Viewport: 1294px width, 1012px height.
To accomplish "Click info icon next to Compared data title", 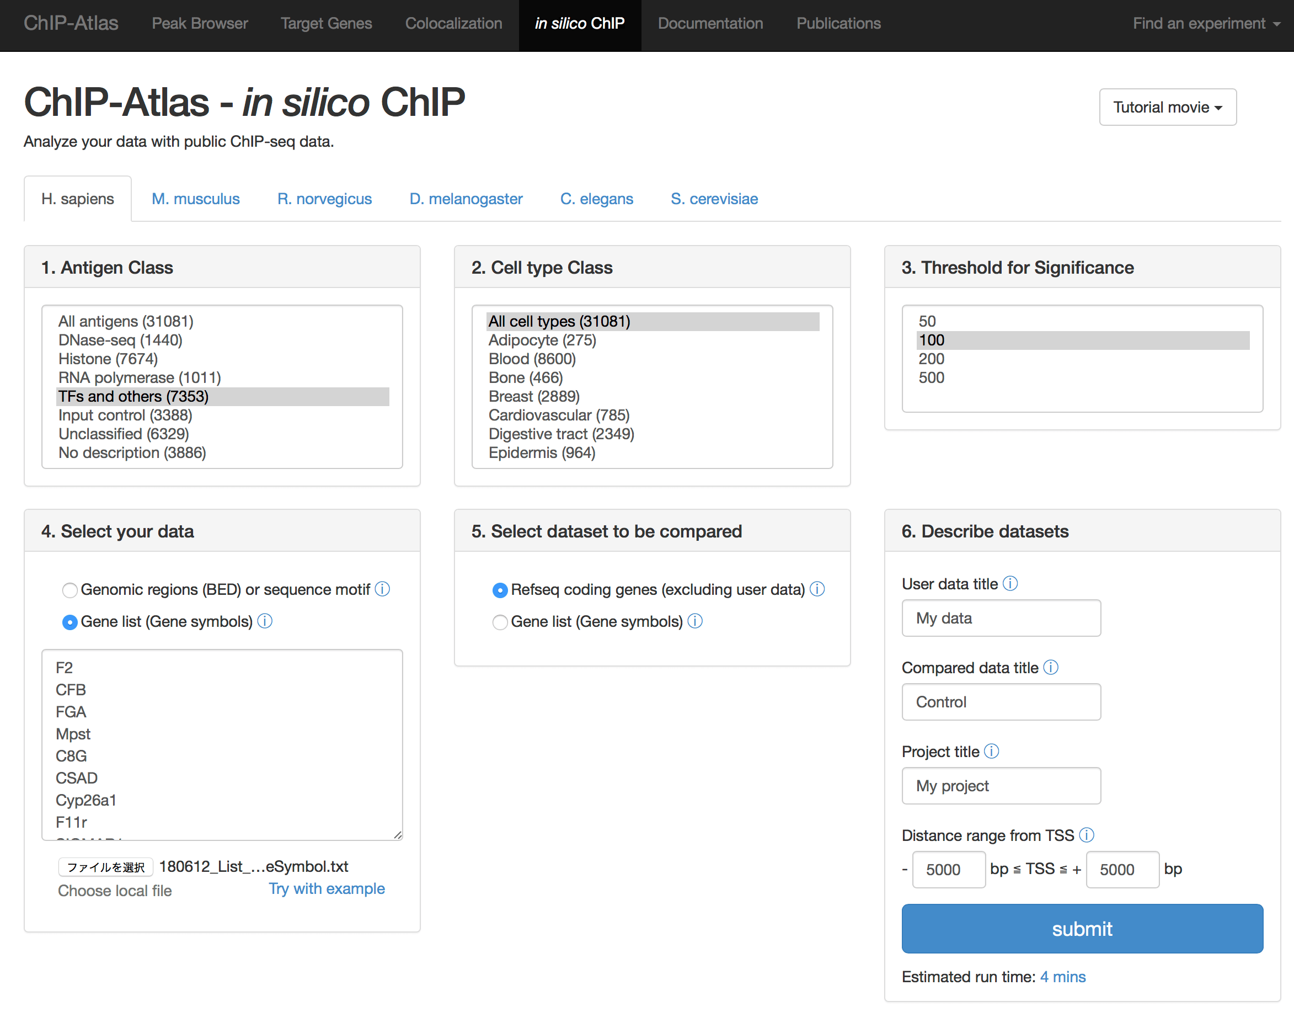I will 1051,667.
